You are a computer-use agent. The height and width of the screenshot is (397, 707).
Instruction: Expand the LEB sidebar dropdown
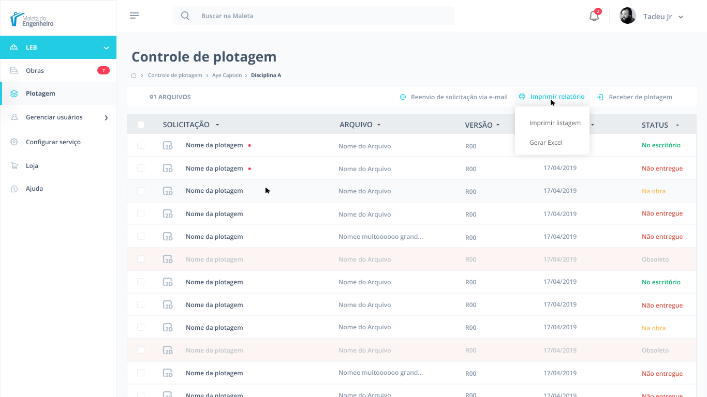(x=106, y=48)
